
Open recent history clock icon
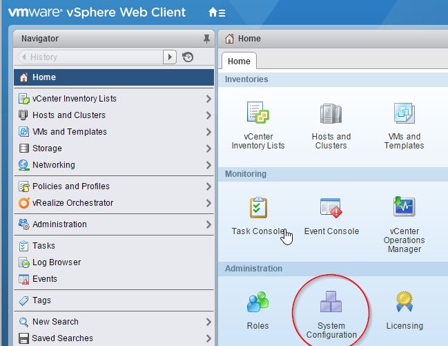188,57
